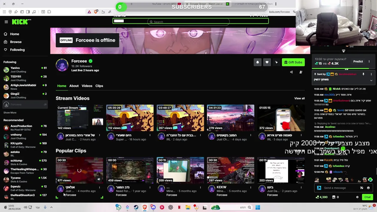
Task: Open theRealShooKon3 recommended channel
Action: tap(25, 196)
